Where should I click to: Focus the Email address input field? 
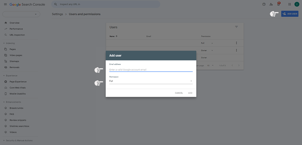pos(151,70)
